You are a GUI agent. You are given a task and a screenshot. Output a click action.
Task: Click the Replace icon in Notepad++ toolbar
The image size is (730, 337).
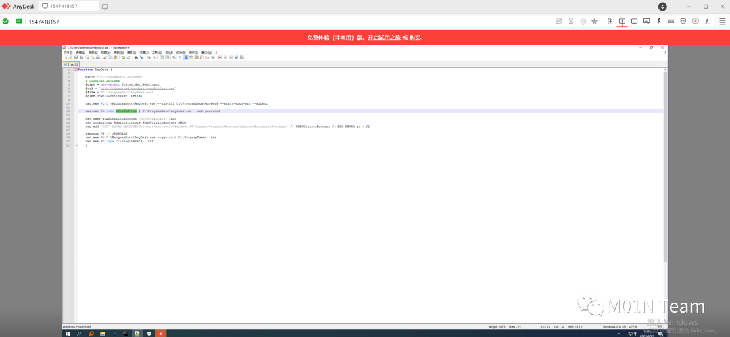tap(141, 57)
